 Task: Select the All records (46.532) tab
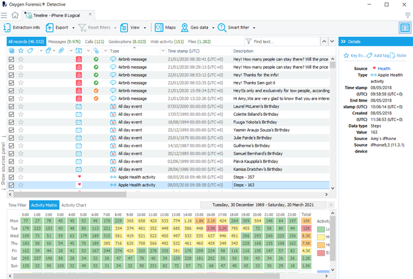26,42
